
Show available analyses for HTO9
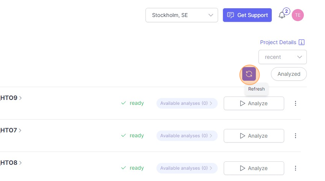pyautogui.click(x=187, y=103)
